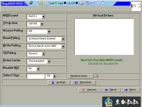142x107 pixels.
Task: Toggle the scroll lock indicator
Action: point(77,3)
